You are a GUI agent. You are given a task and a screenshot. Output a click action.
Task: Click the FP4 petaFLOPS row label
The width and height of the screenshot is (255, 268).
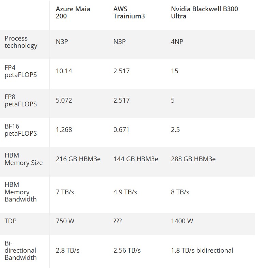coord(20,71)
